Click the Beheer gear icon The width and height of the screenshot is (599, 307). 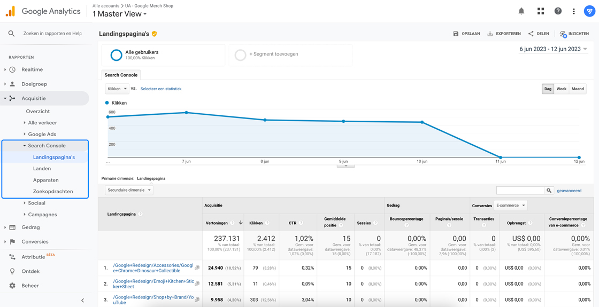pyautogui.click(x=12, y=286)
